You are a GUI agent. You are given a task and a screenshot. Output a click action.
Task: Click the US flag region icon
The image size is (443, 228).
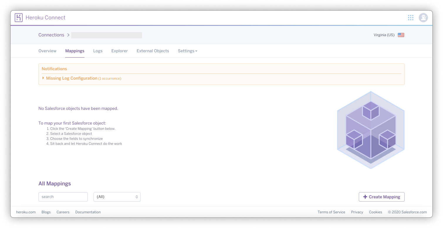point(401,35)
